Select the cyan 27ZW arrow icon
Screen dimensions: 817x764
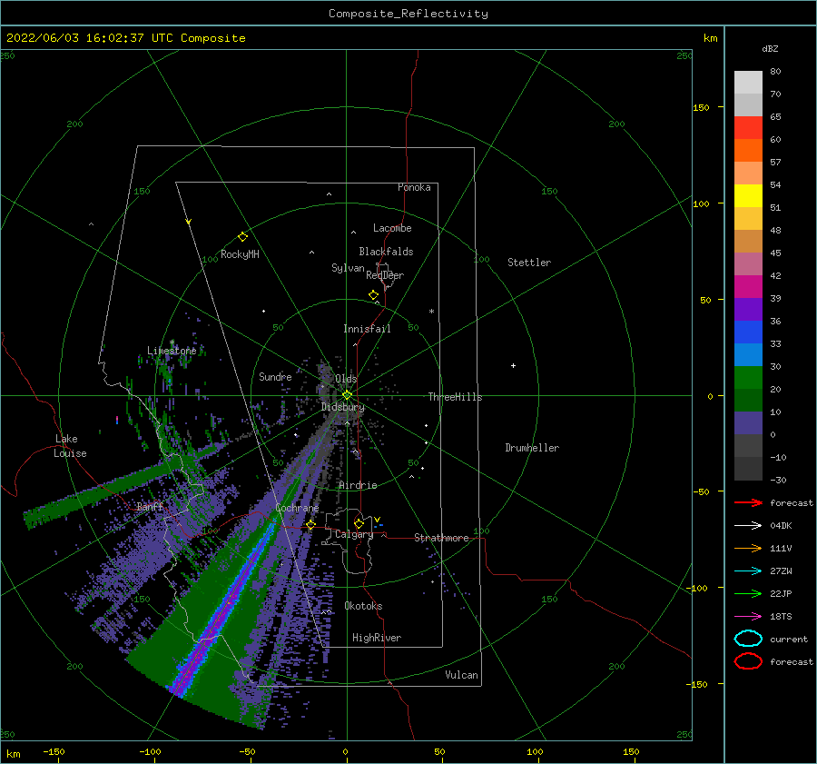(x=748, y=571)
